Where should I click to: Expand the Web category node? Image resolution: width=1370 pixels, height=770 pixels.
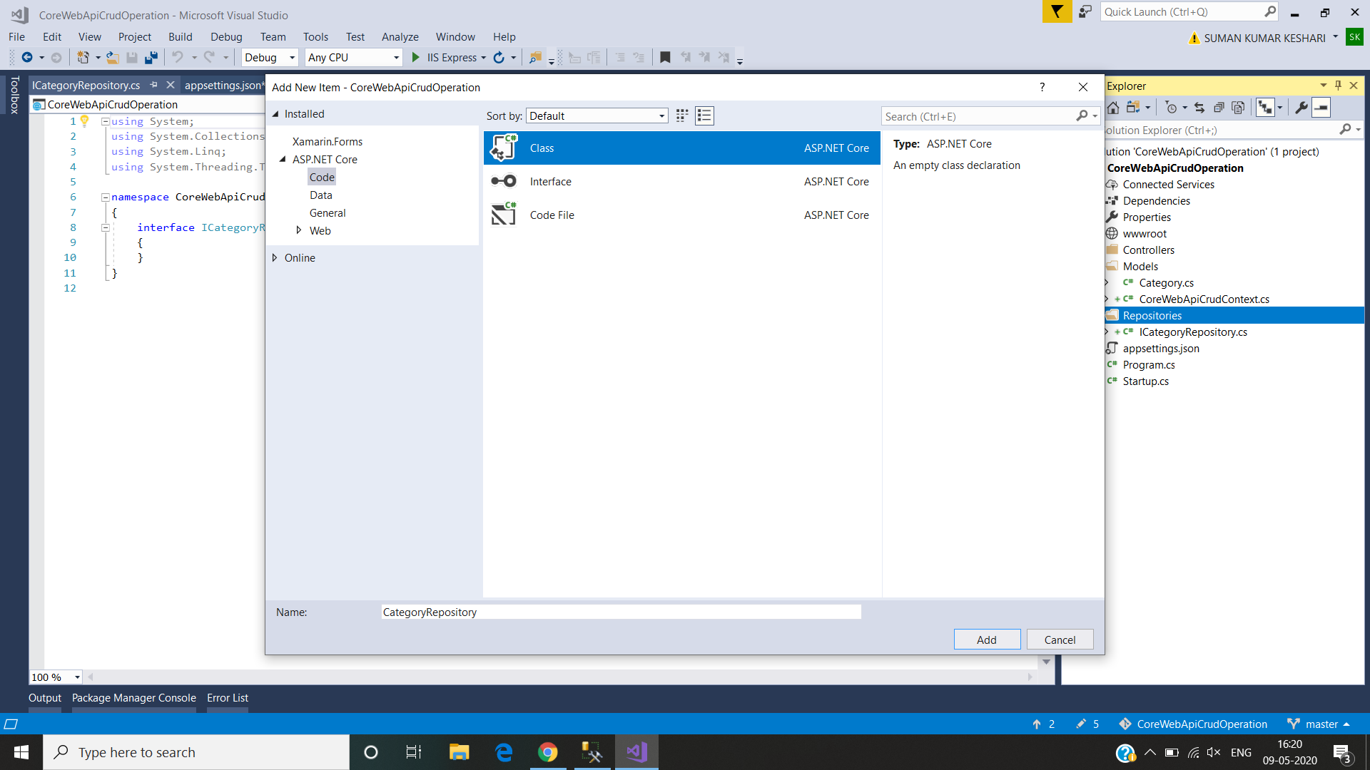coord(299,230)
